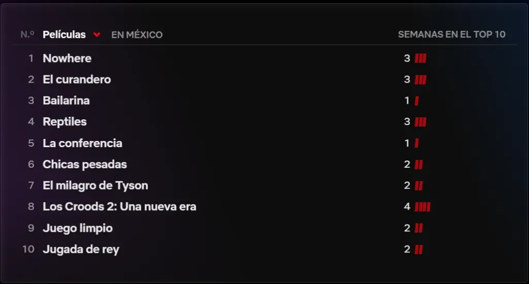Select the El curandero title
The image size is (529, 284).
coord(77,80)
